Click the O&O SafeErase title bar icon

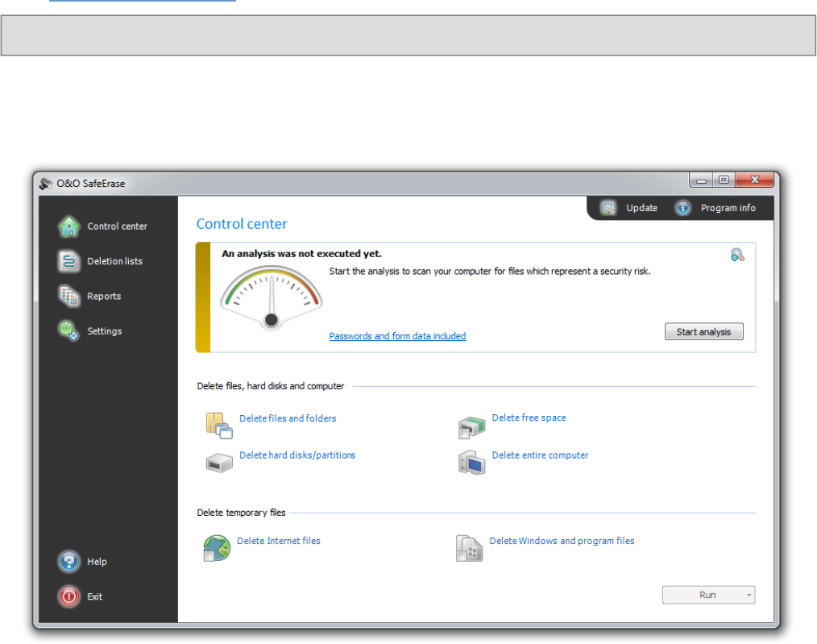click(x=46, y=184)
